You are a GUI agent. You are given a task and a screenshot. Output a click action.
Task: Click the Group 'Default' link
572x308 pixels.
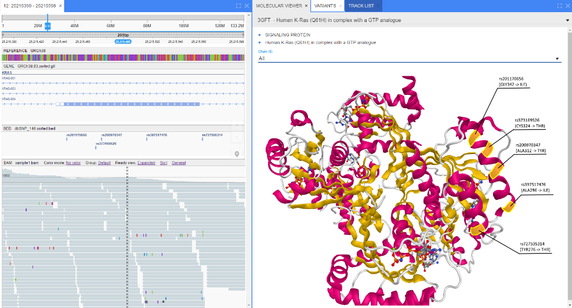pyautogui.click(x=104, y=163)
